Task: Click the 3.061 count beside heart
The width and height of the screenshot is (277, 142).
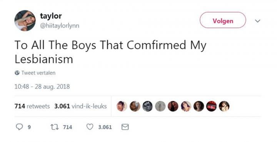Action: [x=105, y=127]
